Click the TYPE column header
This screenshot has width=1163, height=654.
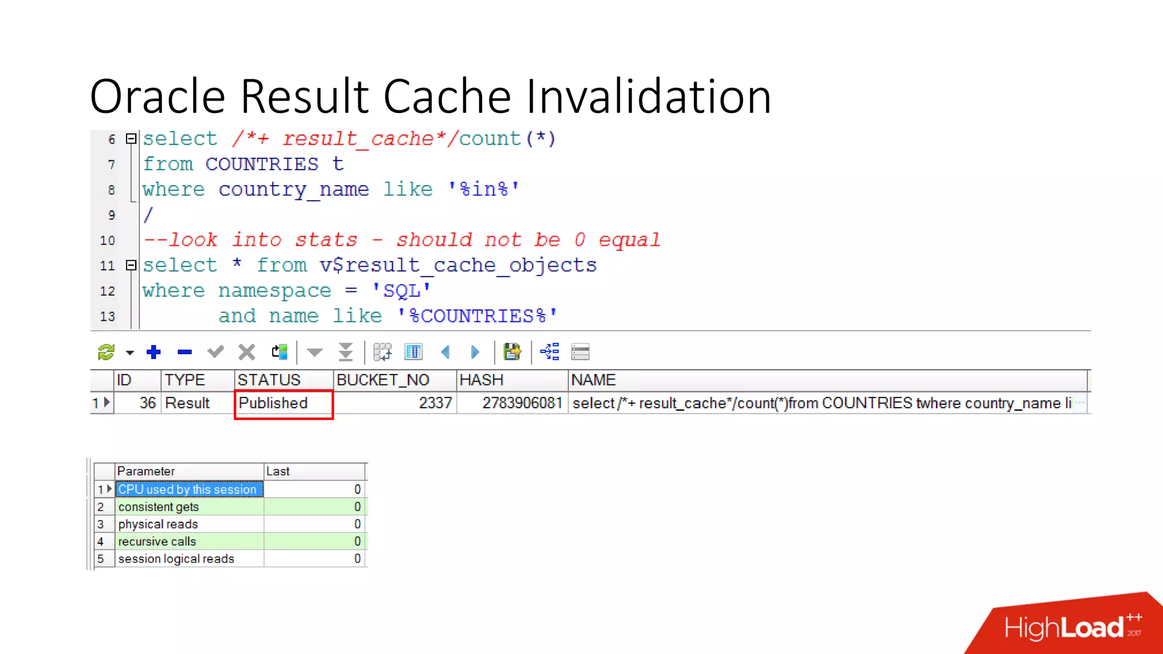(198, 380)
